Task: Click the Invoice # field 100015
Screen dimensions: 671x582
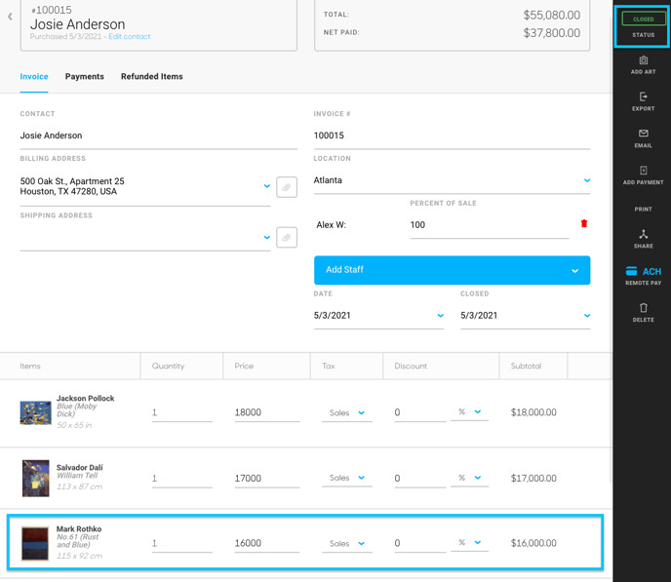Action: (452, 136)
